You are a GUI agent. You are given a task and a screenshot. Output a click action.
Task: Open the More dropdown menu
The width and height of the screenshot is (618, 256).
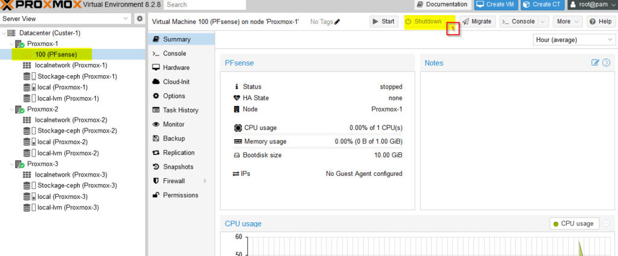[568, 22]
